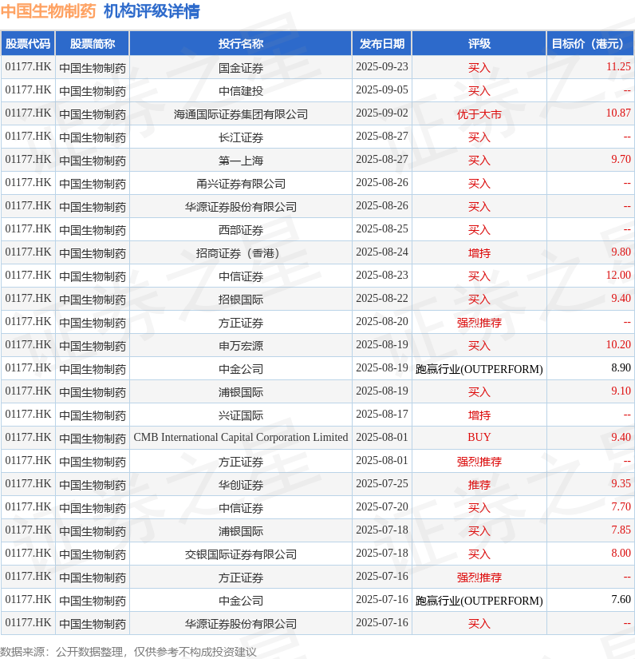Click the 股票代码 column header
This screenshot has height=659, width=635.
pos(28,44)
